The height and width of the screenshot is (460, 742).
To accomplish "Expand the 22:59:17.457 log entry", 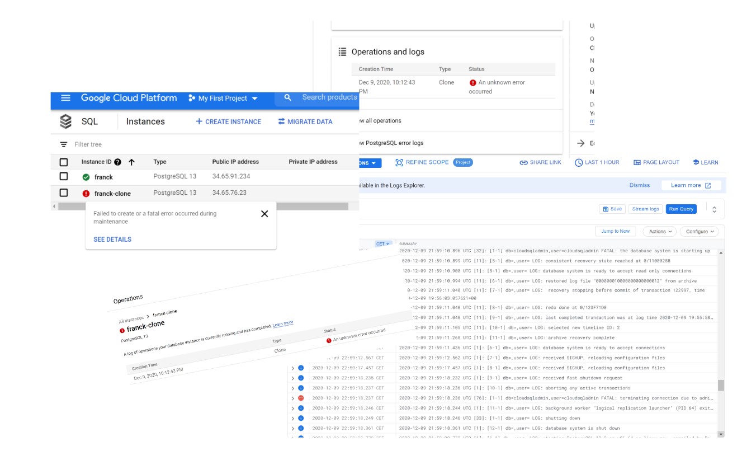I will click(x=292, y=368).
